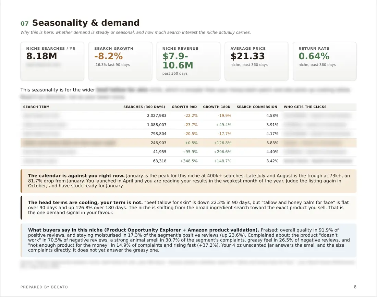This screenshot has width=377, height=297.
Task: Click the "-16.3% last 90 days" note
Action: 112,65
